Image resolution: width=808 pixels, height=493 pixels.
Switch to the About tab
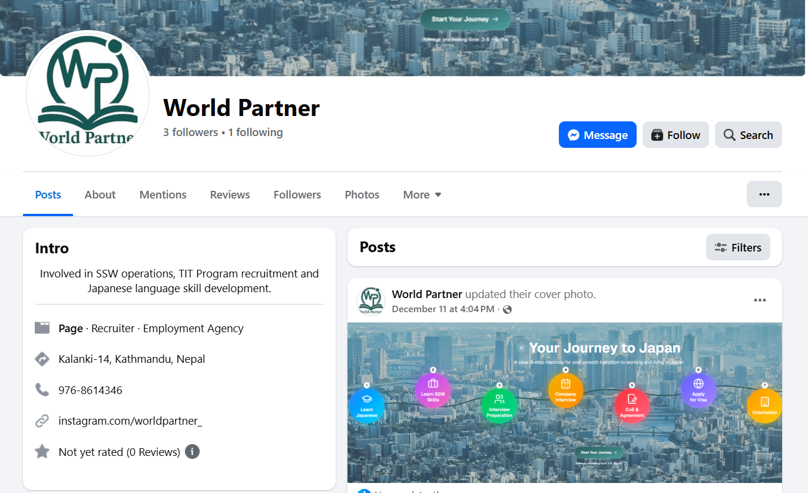pyautogui.click(x=100, y=195)
